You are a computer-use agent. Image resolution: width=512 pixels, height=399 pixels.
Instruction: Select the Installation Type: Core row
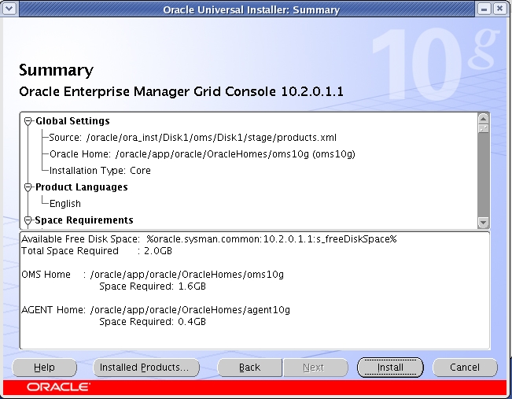(x=100, y=171)
